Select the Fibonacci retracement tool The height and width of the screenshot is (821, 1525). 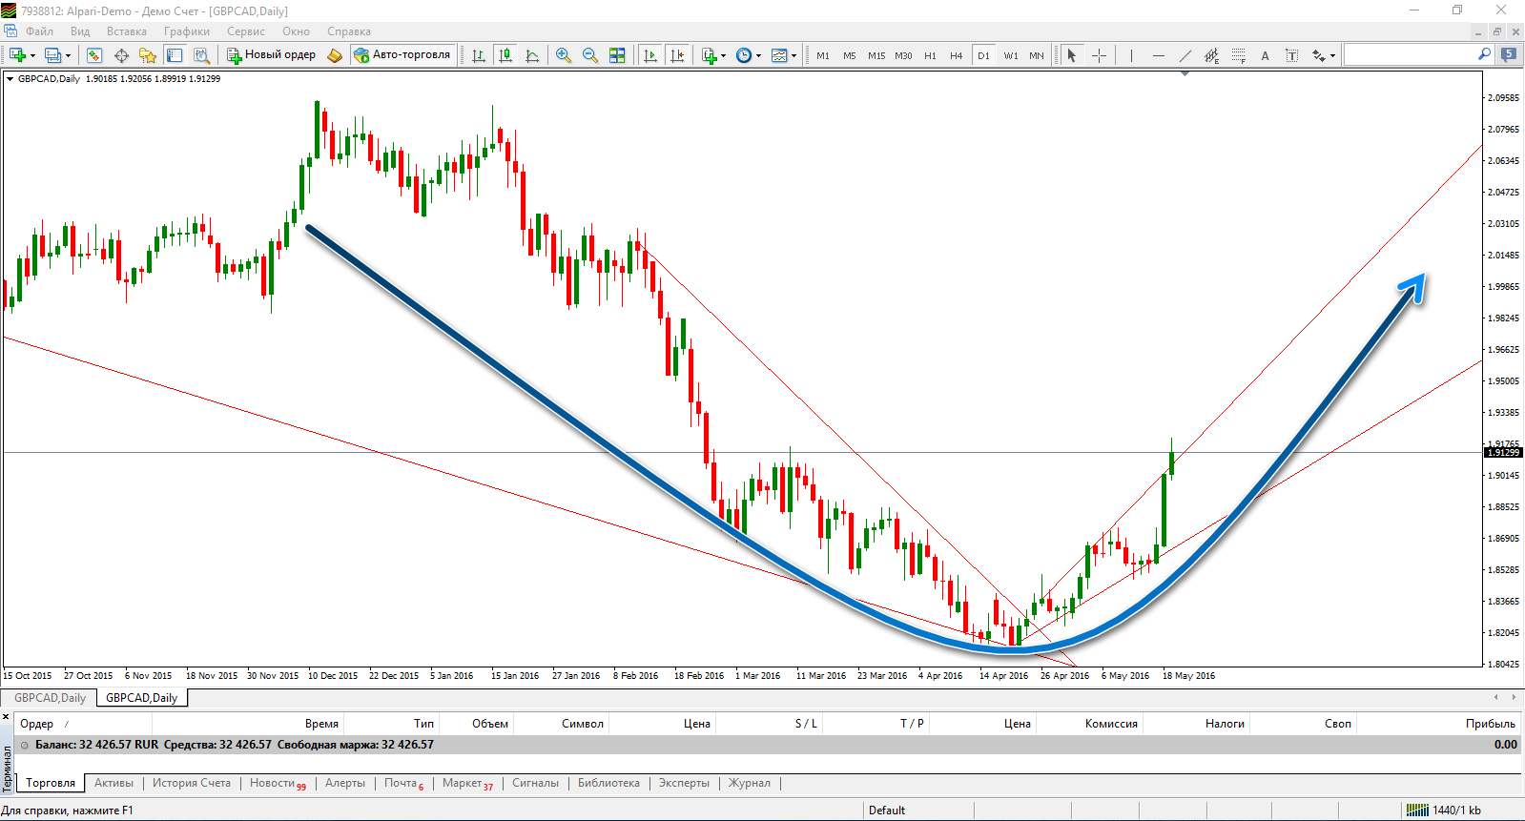1238,55
